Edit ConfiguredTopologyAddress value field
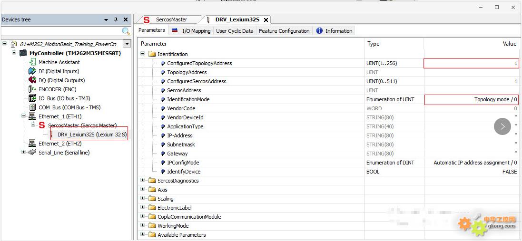This screenshot has height=241, width=522. click(x=471, y=63)
